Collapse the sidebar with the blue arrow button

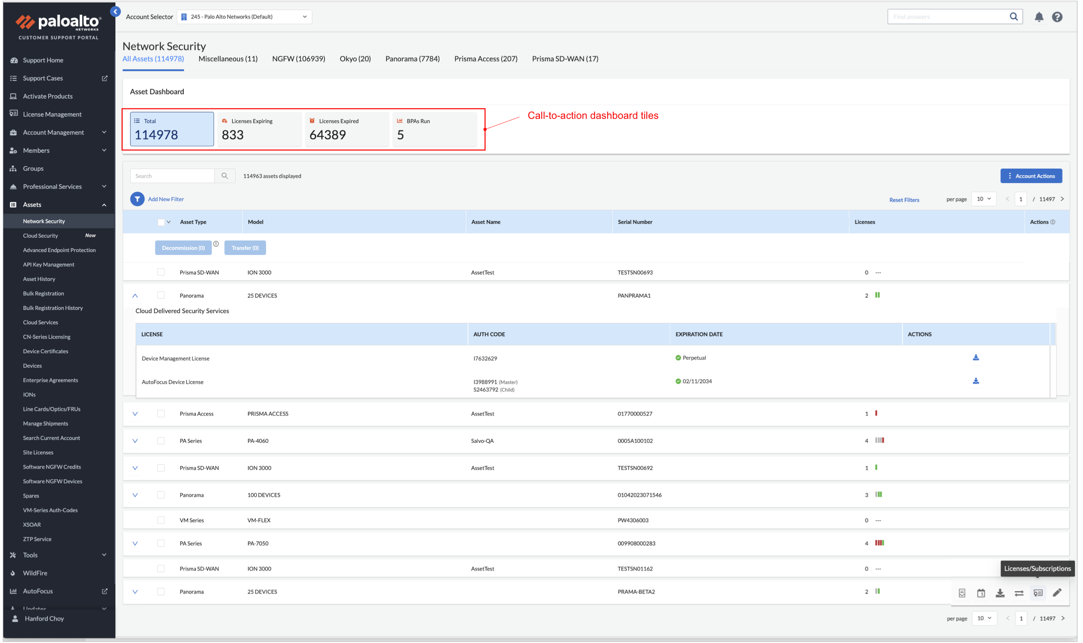(x=115, y=12)
